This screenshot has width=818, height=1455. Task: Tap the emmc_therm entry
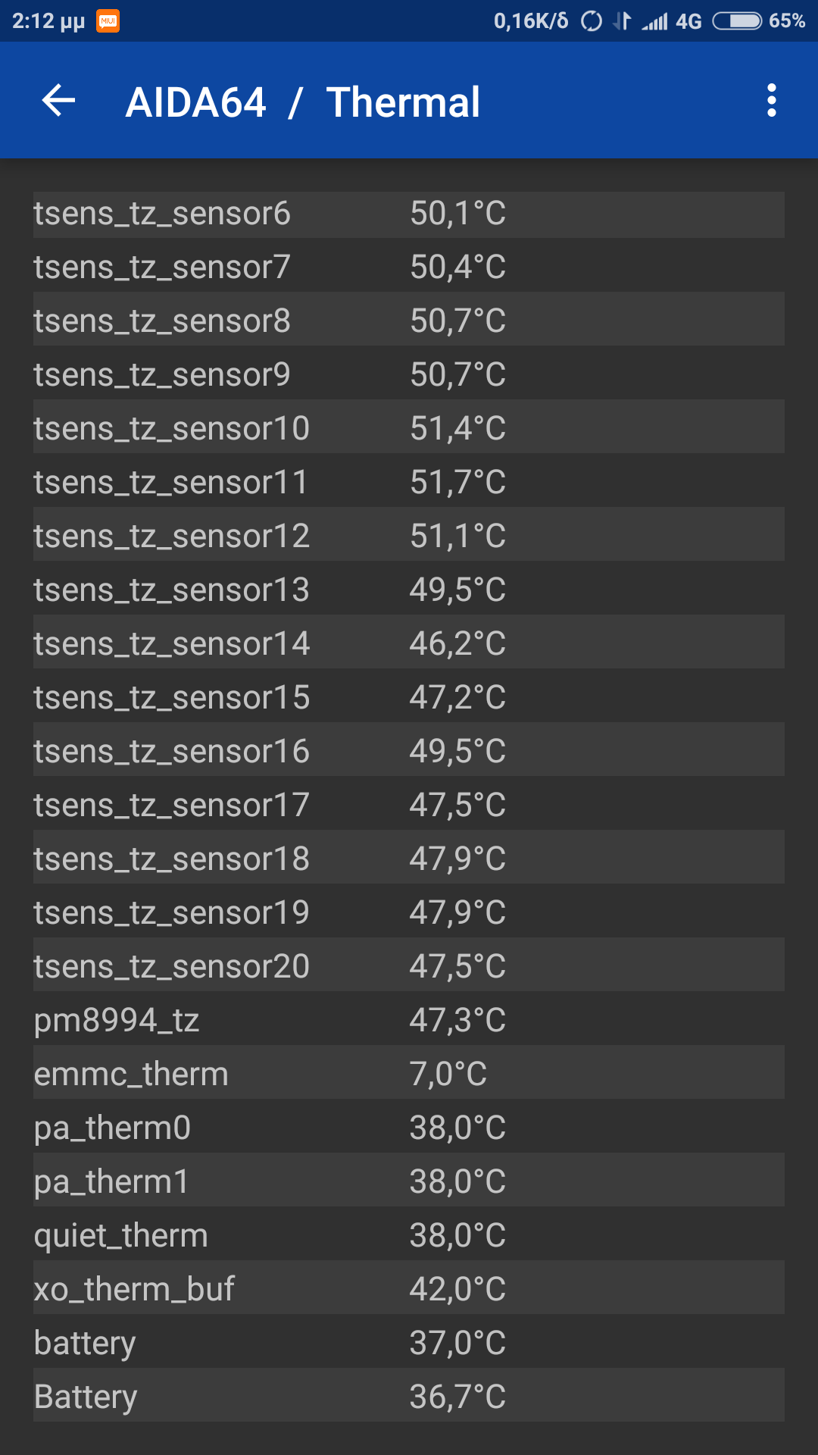(408, 1075)
